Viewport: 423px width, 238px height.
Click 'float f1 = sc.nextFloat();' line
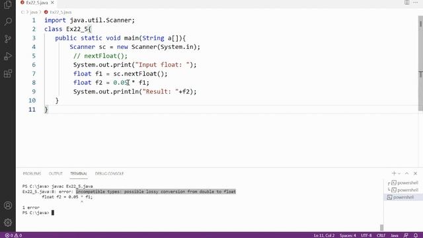[120, 73]
